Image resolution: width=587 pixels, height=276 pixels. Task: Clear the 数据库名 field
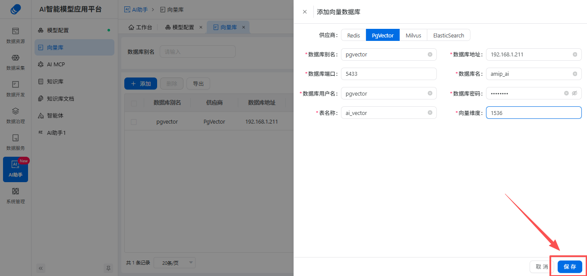tap(575, 74)
